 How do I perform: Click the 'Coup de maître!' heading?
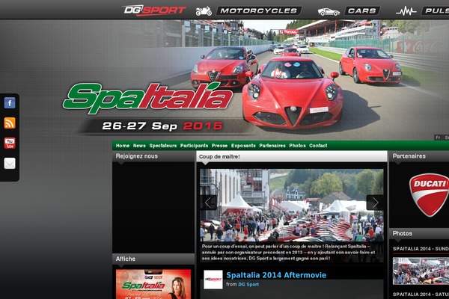click(x=219, y=156)
